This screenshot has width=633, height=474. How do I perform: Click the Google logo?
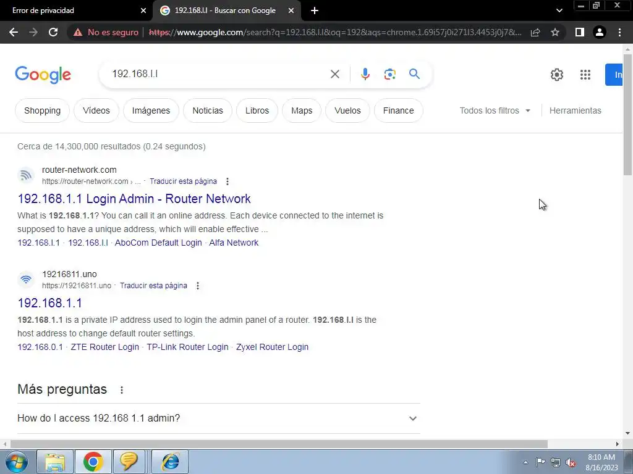(x=43, y=75)
